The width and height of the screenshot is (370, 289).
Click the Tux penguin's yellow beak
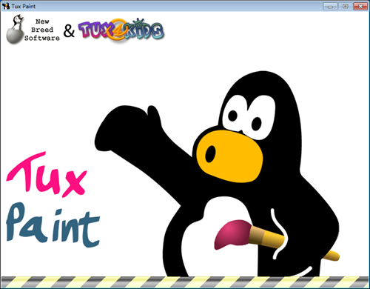[229, 156]
